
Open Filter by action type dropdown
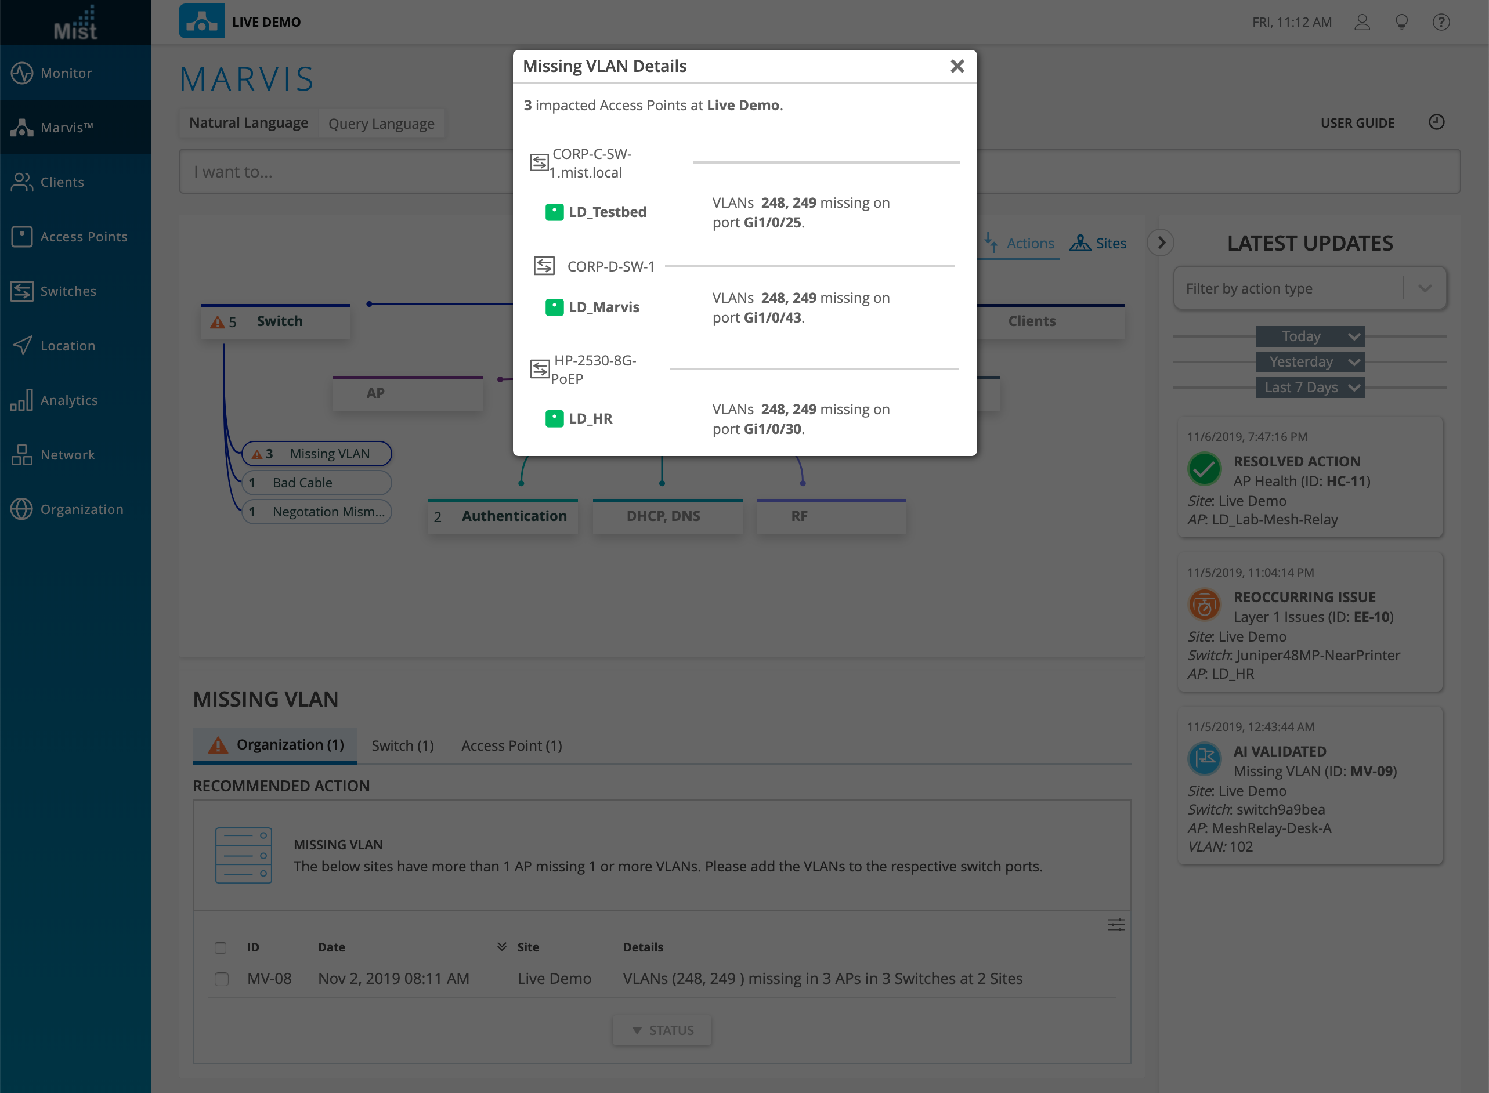coord(1310,288)
